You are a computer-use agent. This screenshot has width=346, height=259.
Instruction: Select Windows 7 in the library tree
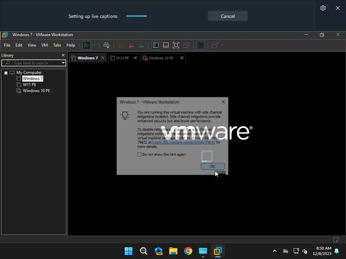pos(33,79)
